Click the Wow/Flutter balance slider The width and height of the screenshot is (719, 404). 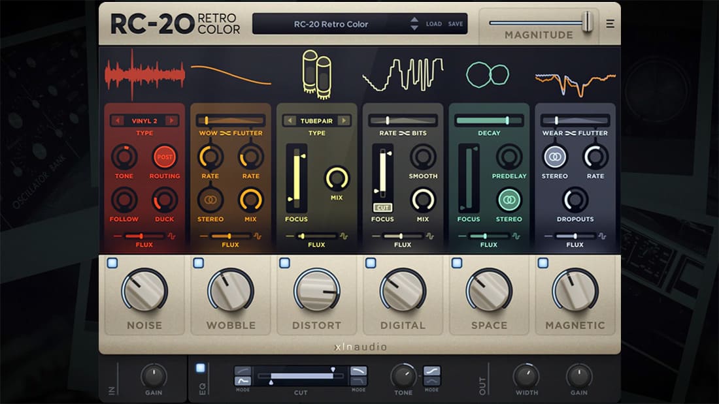pos(231,121)
